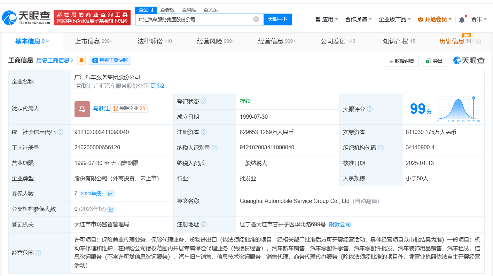The height and width of the screenshot is (276, 493).
Task: Click the 天眼评分 distribution chart
Action: tap(459, 109)
